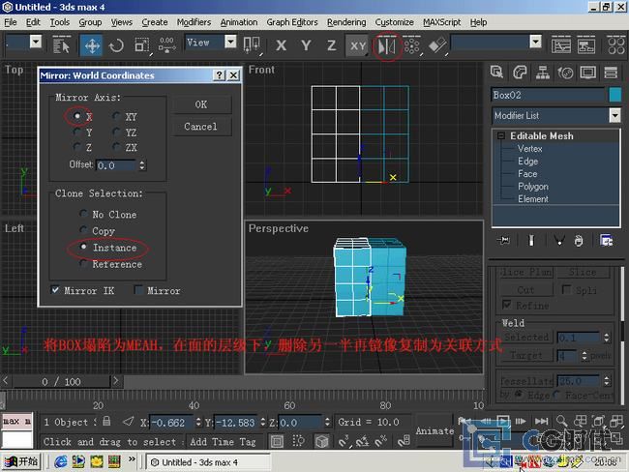Choose Instance clone option

83,247
